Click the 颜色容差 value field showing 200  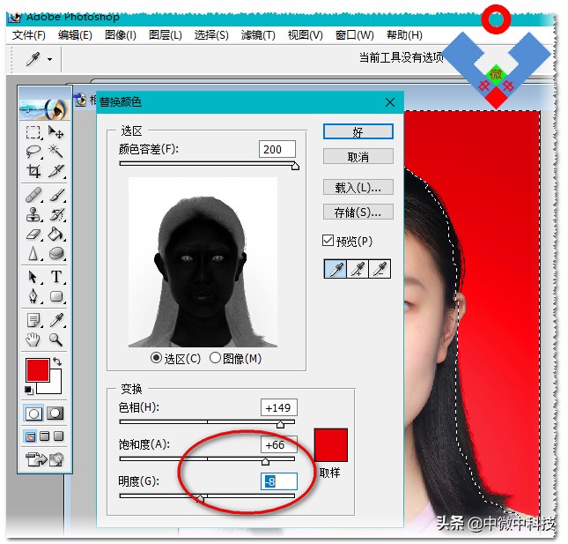pyautogui.click(x=277, y=149)
